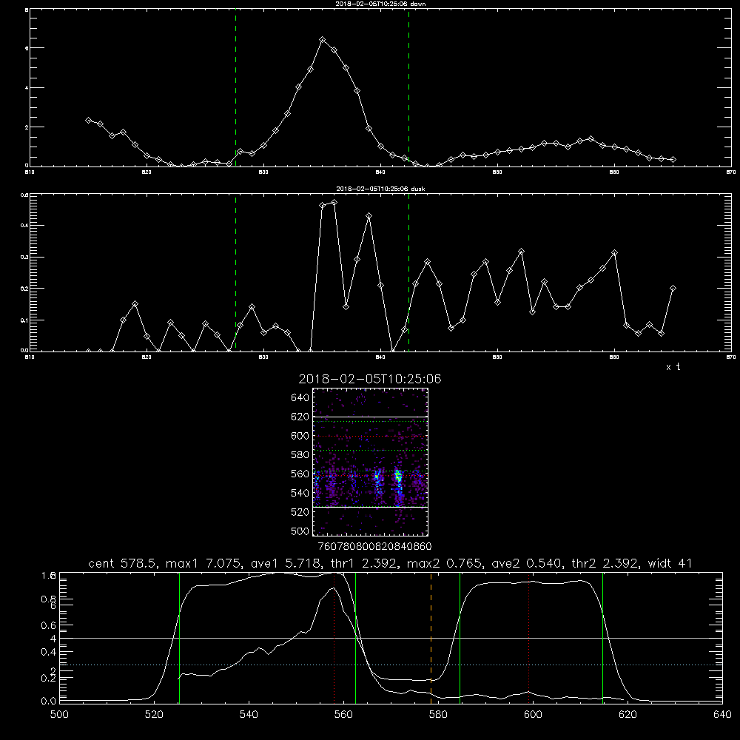This screenshot has width=740, height=740.
Task: Click the dotted light-blue horizontal threshold line in the bottom plot
Action: 391,665
